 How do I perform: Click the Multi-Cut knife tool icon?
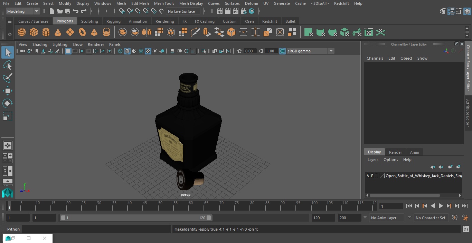tap(195, 32)
